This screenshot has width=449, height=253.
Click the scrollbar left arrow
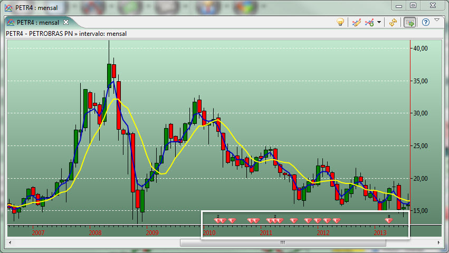[10, 242]
